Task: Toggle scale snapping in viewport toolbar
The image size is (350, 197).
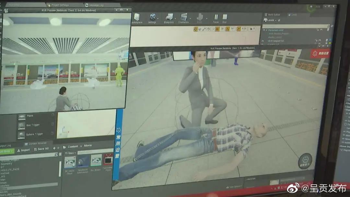Action: pyautogui.click(x=239, y=29)
